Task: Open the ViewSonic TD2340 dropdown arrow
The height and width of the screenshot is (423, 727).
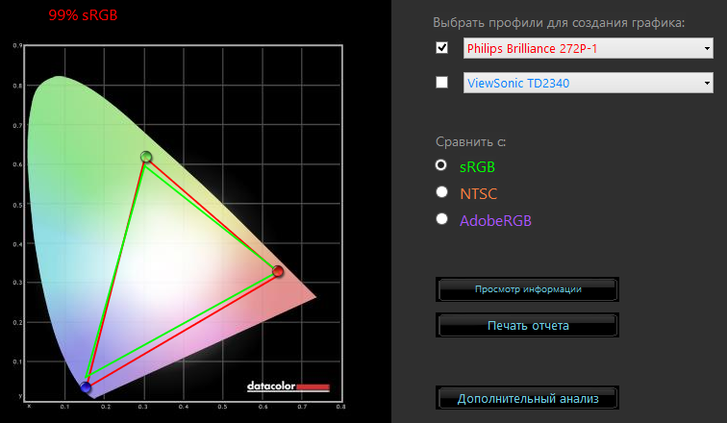Action: [x=707, y=84]
